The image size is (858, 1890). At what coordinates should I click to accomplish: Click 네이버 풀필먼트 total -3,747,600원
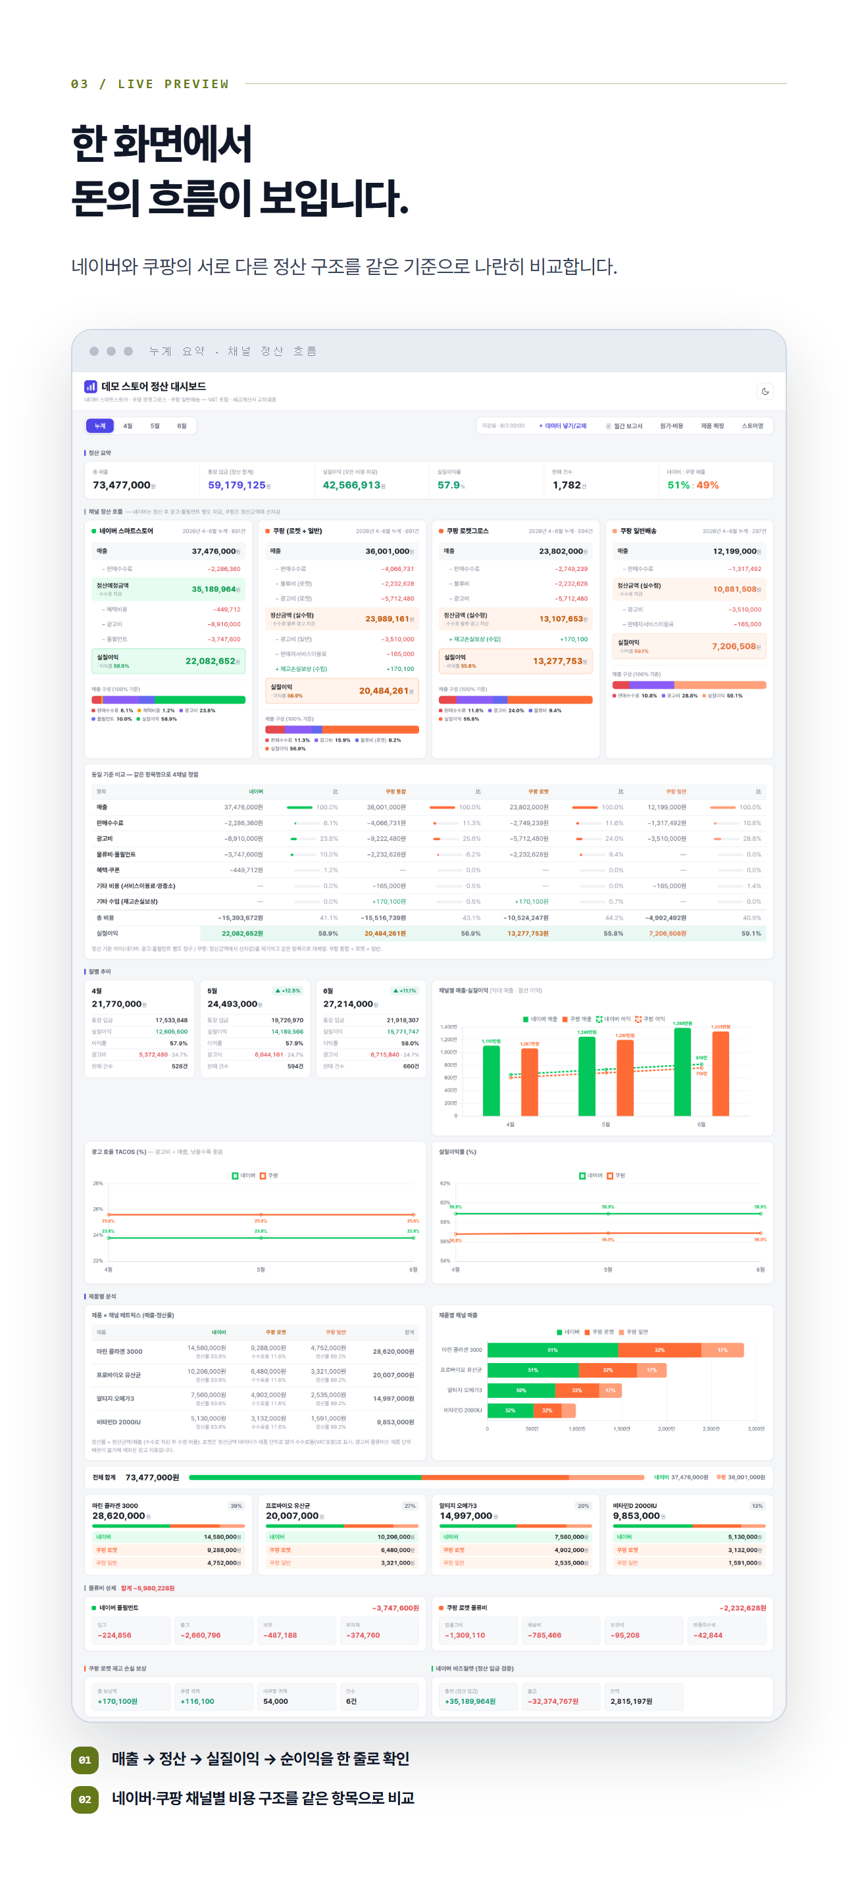[x=395, y=1608]
